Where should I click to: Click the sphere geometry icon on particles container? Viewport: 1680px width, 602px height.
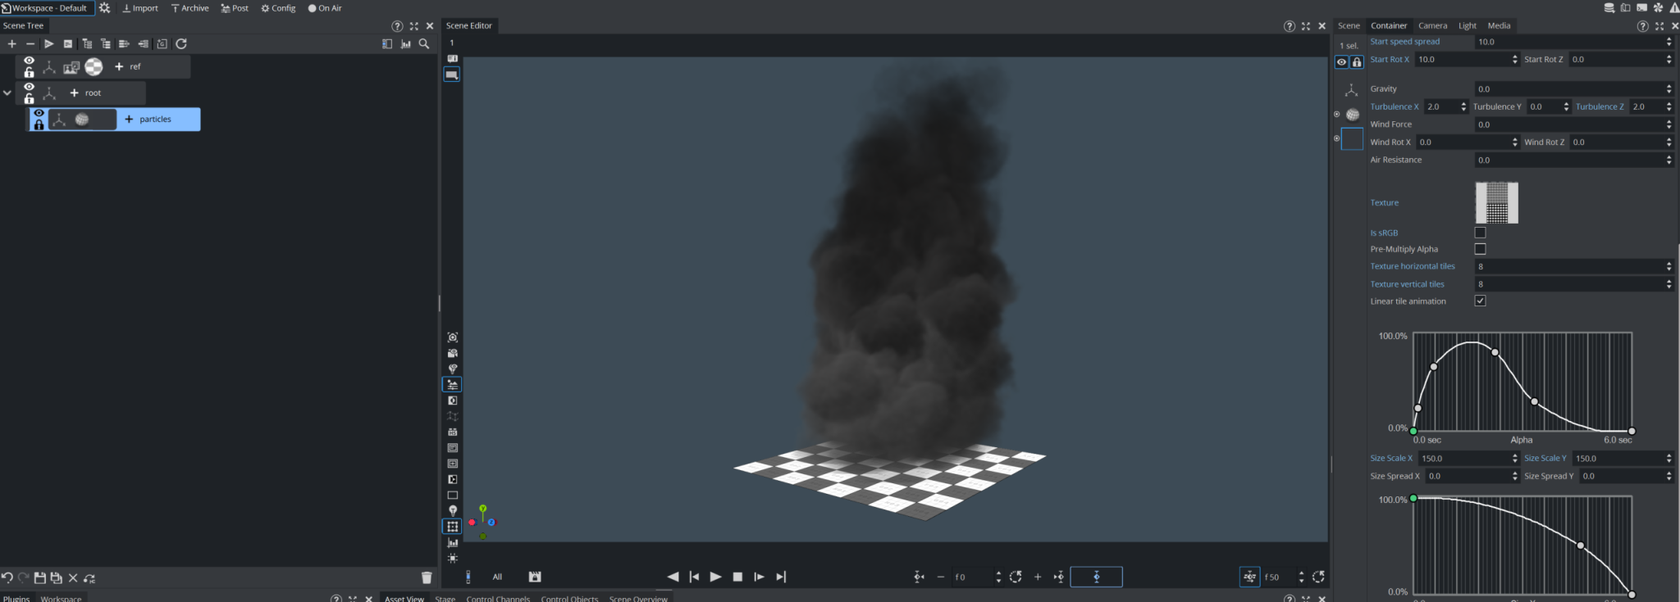click(82, 120)
